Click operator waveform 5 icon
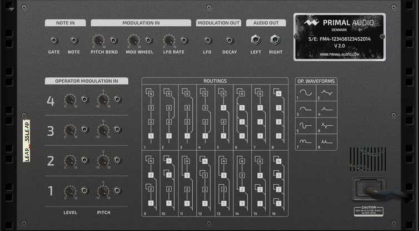Image resolution: width=419 pixels, height=231 pixels. click(x=306, y=125)
